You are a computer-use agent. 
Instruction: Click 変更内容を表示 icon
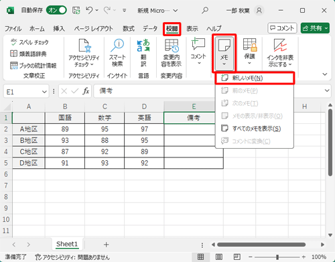tap(172, 46)
